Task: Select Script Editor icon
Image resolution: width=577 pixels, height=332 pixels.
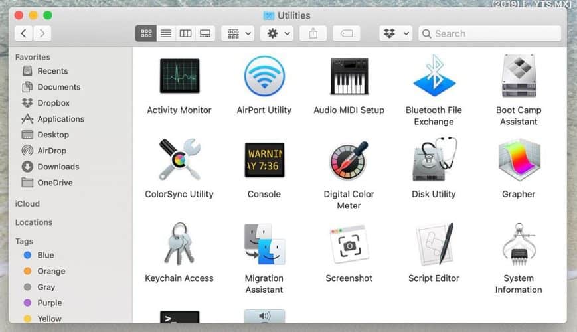Action: tap(434, 244)
